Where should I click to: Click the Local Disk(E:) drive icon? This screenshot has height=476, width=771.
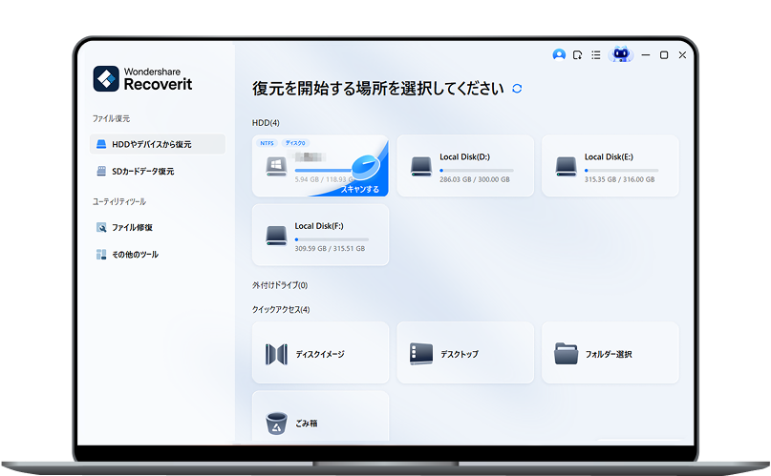566,167
